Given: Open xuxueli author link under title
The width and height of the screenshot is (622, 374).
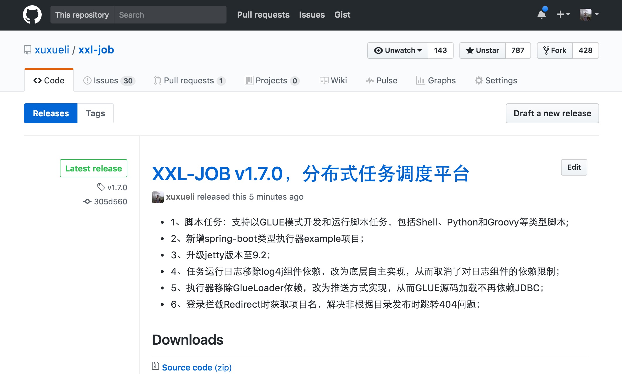Looking at the screenshot, I should 180,197.
